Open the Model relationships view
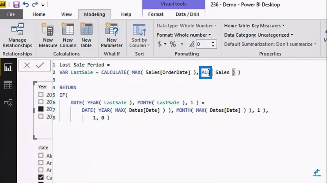Image resolution: width=327 pixels, height=183 pixels. (x=8, y=103)
